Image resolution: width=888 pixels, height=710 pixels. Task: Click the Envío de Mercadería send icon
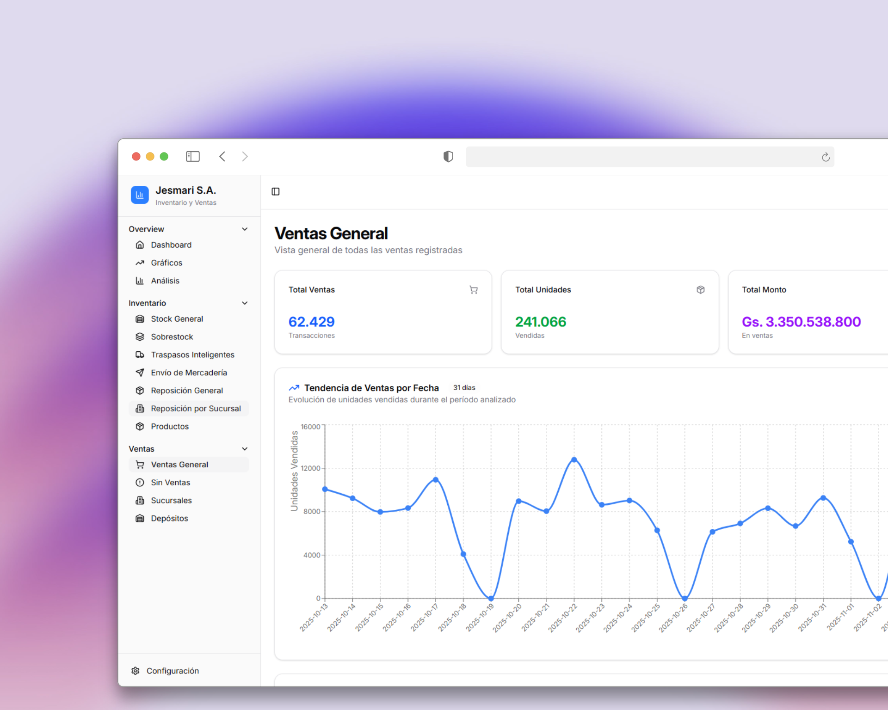pyautogui.click(x=140, y=373)
